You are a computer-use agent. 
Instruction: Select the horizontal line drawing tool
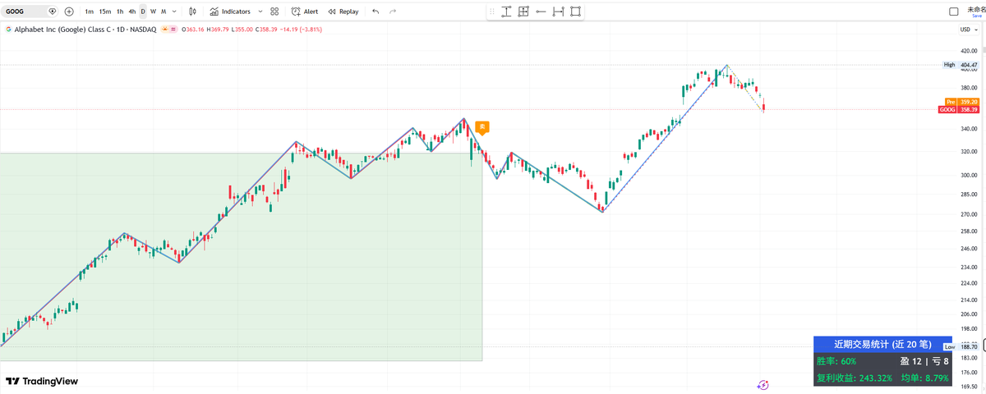click(541, 11)
